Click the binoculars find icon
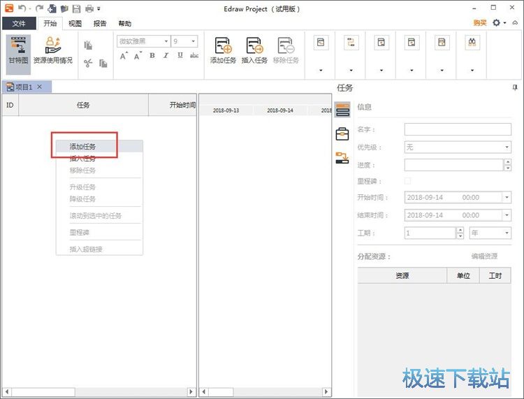The height and width of the screenshot is (399, 524). 472,43
